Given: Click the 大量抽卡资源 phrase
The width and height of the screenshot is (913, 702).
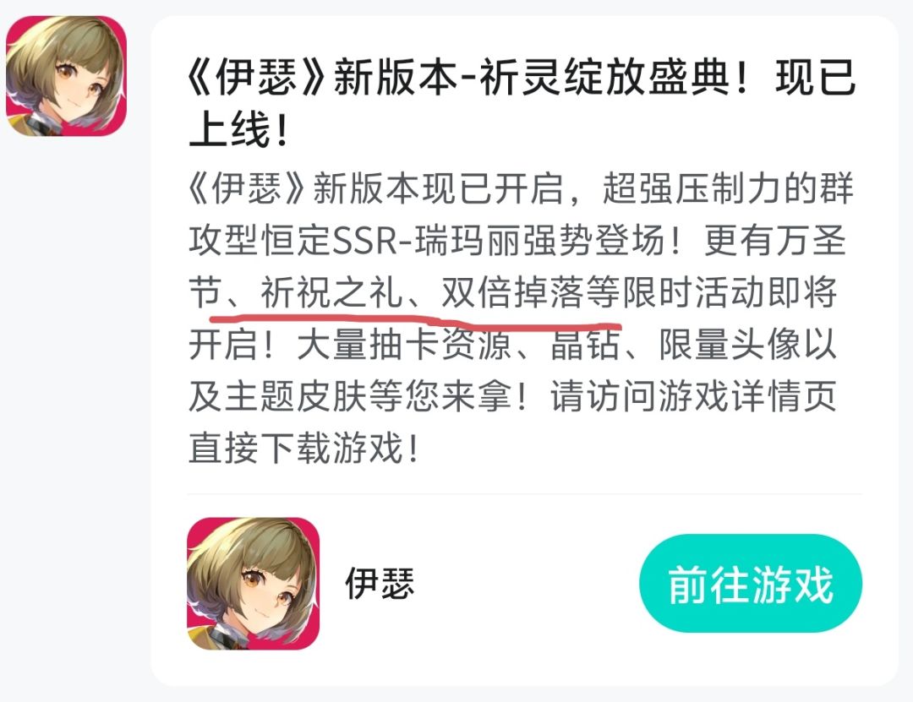Looking at the screenshot, I should (x=404, y=344).
